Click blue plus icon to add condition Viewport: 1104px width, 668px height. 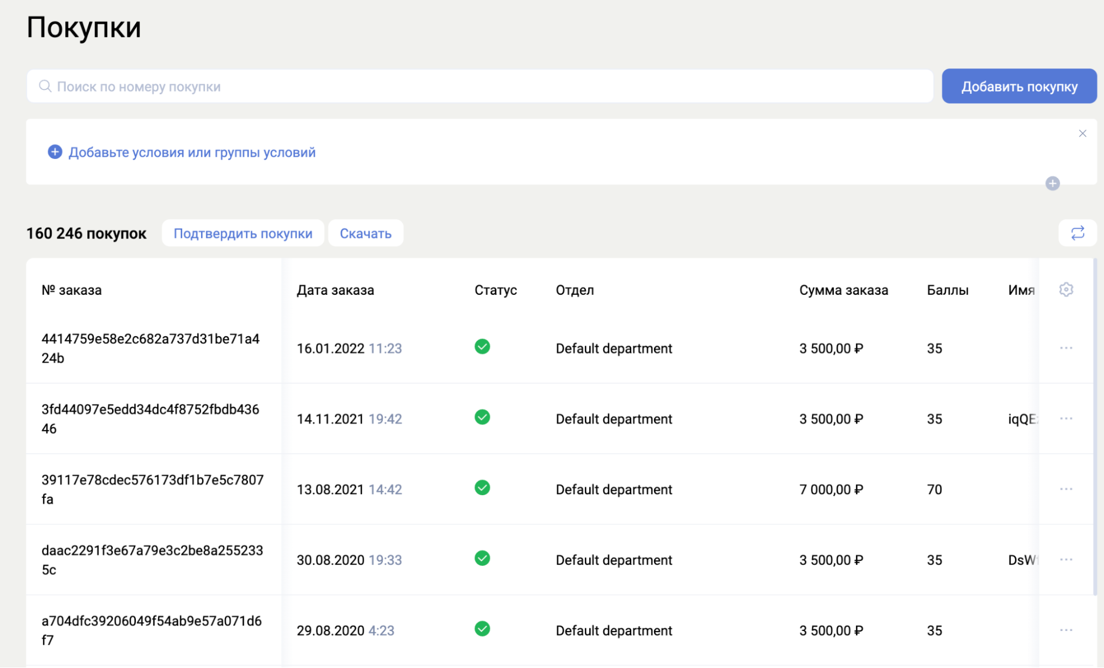click(x=55, y=152)
